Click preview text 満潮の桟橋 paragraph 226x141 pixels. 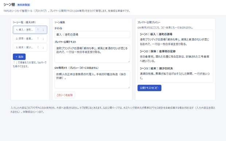point(175,76)
